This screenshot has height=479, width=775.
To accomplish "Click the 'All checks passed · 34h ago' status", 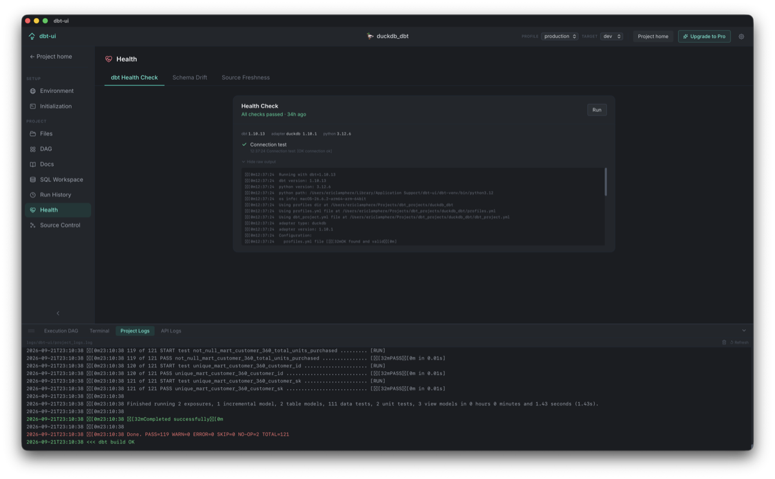I will (274, 114).
